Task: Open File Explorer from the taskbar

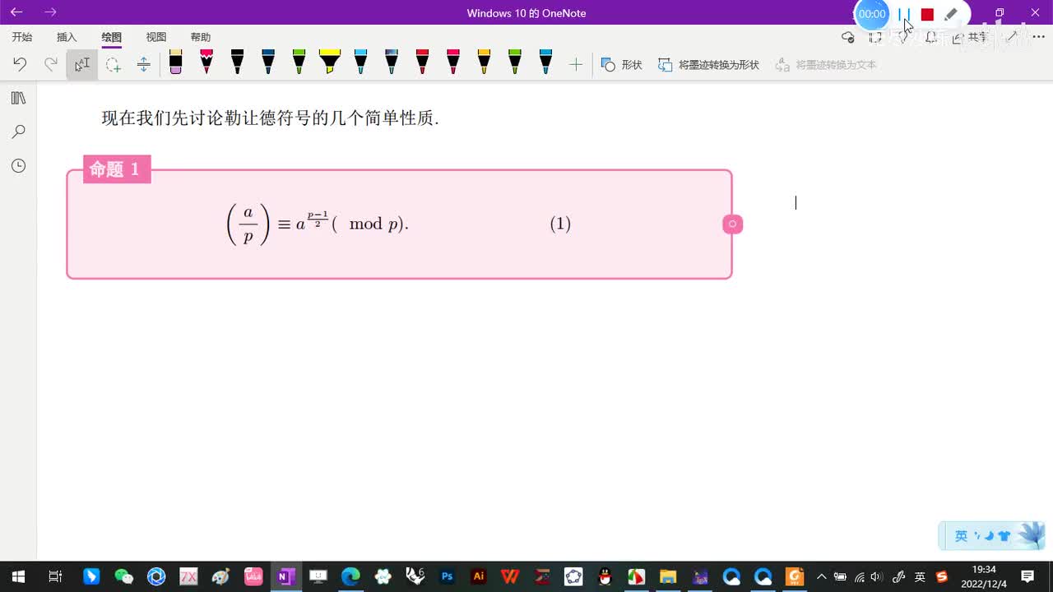Action: pyautogui.click(x=667, y=576)
